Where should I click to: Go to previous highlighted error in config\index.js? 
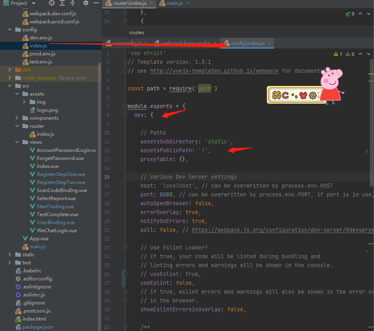click(360, 54)
